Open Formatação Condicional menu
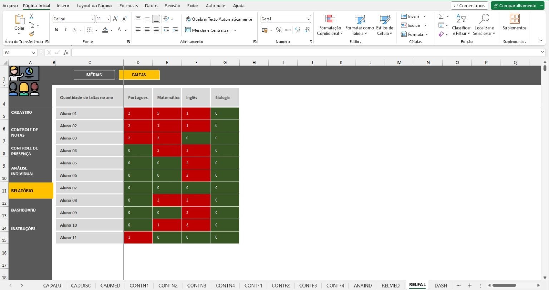This screenshot has height=290, width=549. click(330, 25)
